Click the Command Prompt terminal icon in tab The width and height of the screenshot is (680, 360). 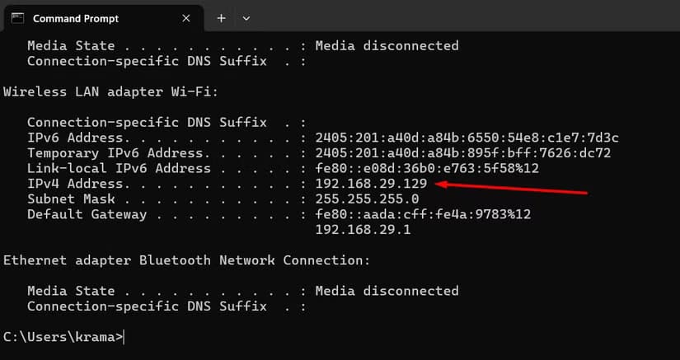coord(17,18)
